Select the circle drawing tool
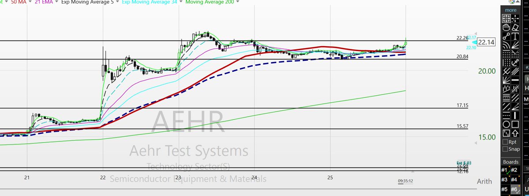The width and height of the screenshot is (529, 196). [x=506, y=124]
